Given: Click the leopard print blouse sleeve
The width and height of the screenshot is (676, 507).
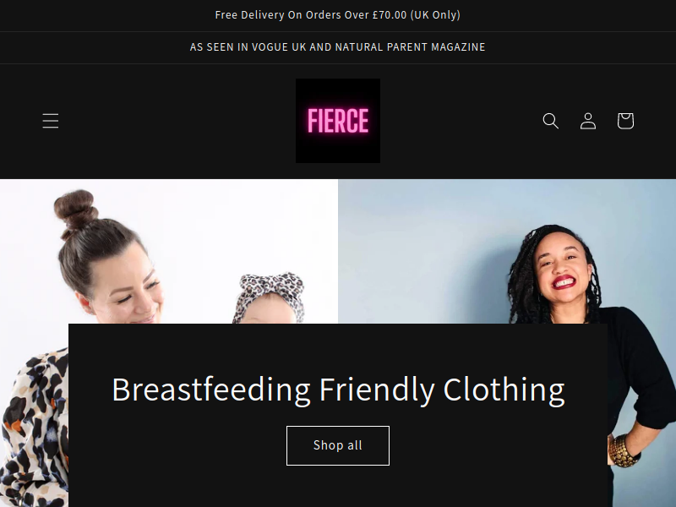Looking at the screenshot, I should (35, 427).
